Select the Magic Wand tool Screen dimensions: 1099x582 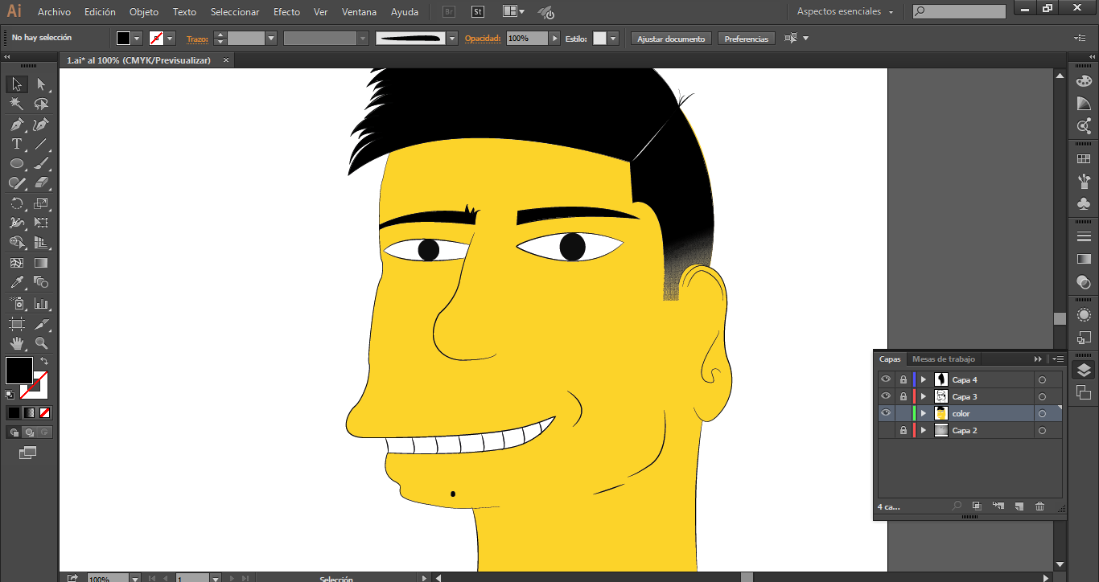pos(16,105)
